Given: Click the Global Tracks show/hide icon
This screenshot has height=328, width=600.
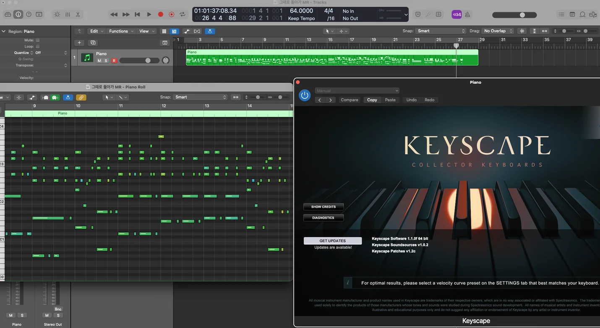Looking at the screenshot, I should [165, 43].
